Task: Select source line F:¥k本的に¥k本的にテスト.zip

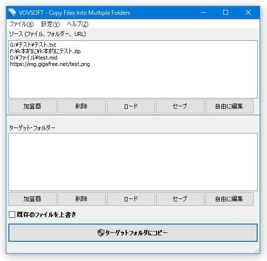Action: pos(45,51)
